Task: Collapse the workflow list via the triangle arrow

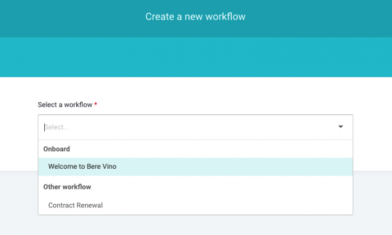Action: [340, 127]
